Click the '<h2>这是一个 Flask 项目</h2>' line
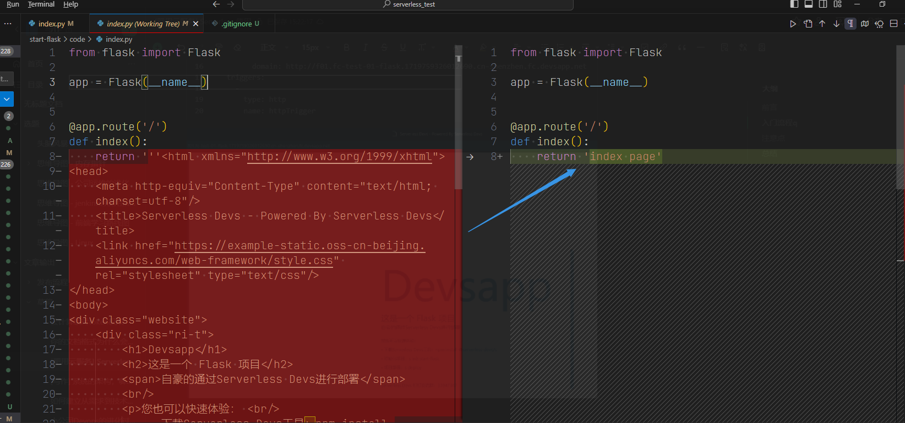Image resolution: width=905 pixels, height=423 pixels. tap(207, 364)
